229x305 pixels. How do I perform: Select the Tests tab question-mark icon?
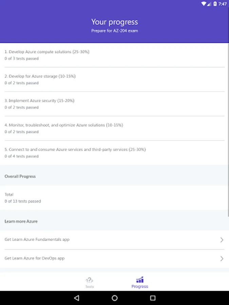coord(89,280)
